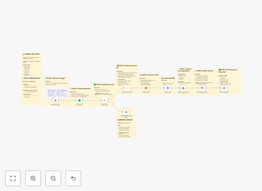The height and width of the screenshot is (191, 262).
Task: Click the JSON sample code block in STEP 1 note
Action: pos(57,93)
